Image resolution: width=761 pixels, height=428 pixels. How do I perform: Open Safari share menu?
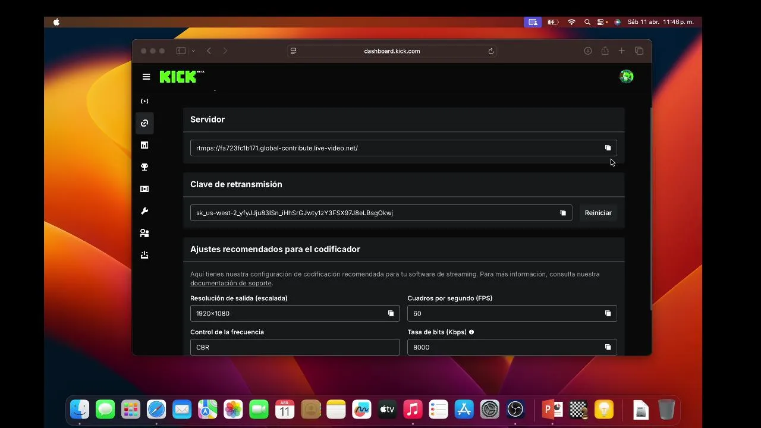pyautogui.click(x=605, y=51)
